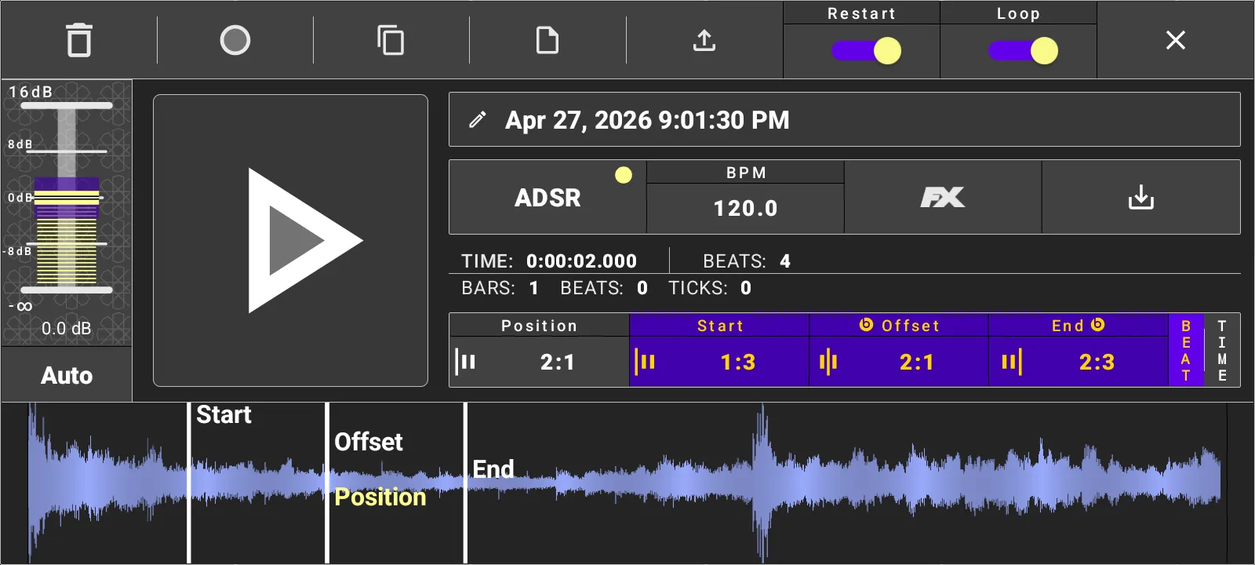This screenshot has width=1255, height=565.
Task: Click the yellow Position label in waveform
Action: [x=380, y=497]
